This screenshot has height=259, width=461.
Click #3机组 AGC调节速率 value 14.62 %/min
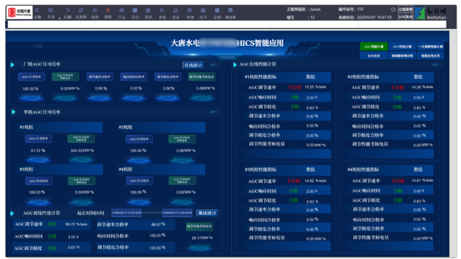pos(315,181)
